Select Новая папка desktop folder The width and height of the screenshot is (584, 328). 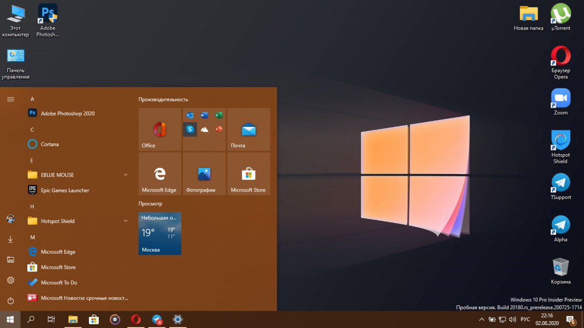[x=529, y=18]
